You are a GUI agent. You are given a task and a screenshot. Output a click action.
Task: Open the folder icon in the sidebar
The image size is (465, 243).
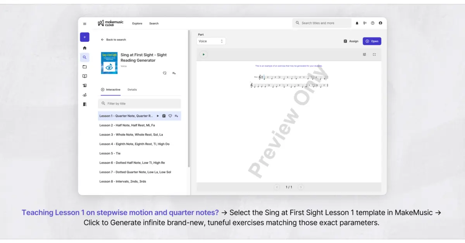[x=84, y=67]
